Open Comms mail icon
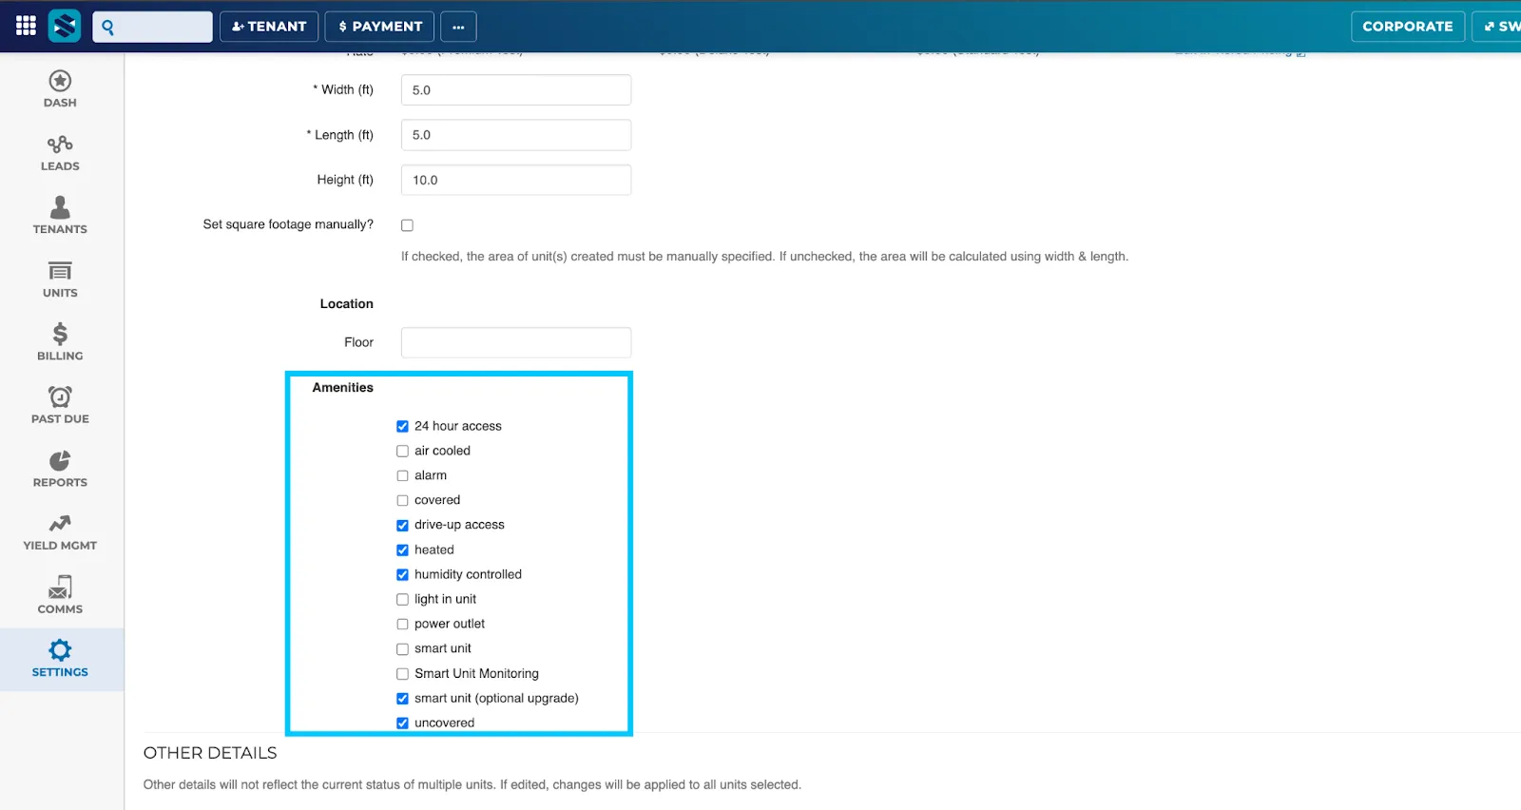Viewport: 1521px width, 810px height. pos(60,587)
